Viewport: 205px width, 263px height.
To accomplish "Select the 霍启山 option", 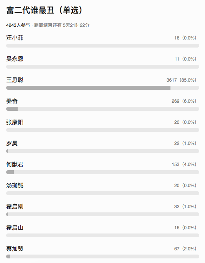I will (15, 228).
